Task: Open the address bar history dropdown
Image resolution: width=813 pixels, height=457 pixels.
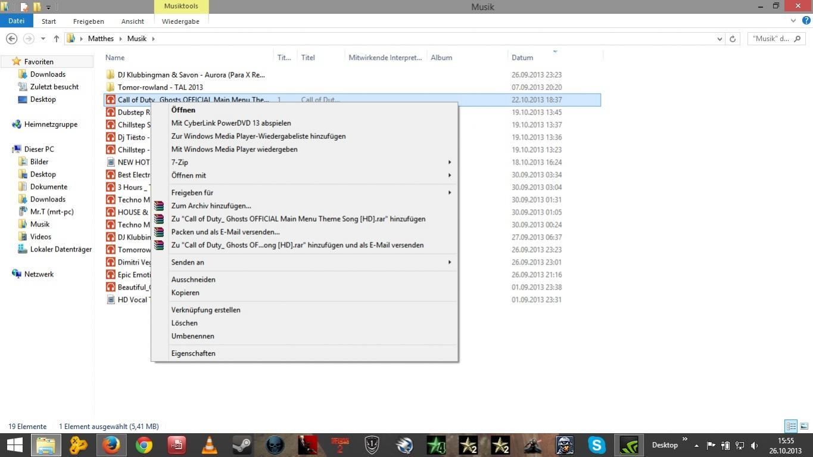Action: (719, 38)
